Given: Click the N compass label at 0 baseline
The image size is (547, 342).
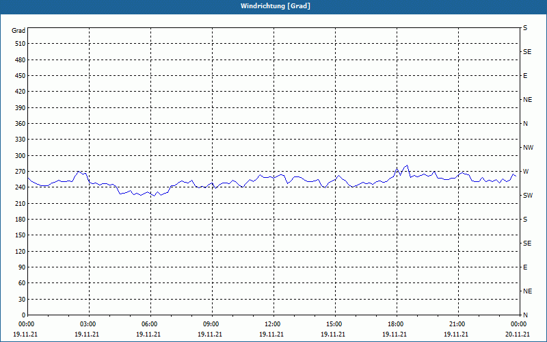Looking at the screenshot, I should (x=525, y=315).
